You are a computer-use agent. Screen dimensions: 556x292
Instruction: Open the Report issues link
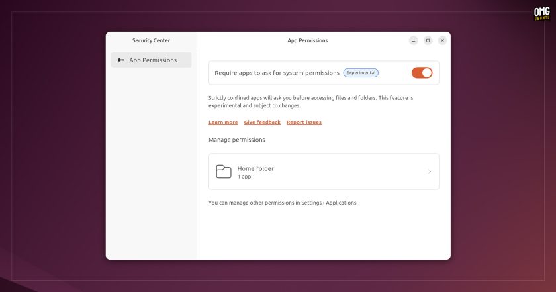304,122
